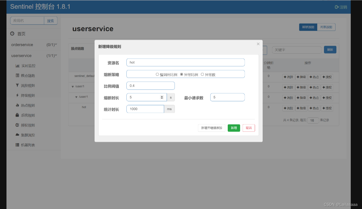The width and height of the screenshot is (362, 209).
Task: Select the 异常比例 strategy radio
Action: pyautogui.click(x=182, y=74)
